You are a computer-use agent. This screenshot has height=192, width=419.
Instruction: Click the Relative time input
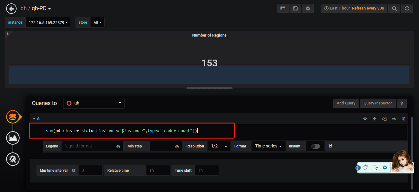pyautogui.click(x=158, y=170)
